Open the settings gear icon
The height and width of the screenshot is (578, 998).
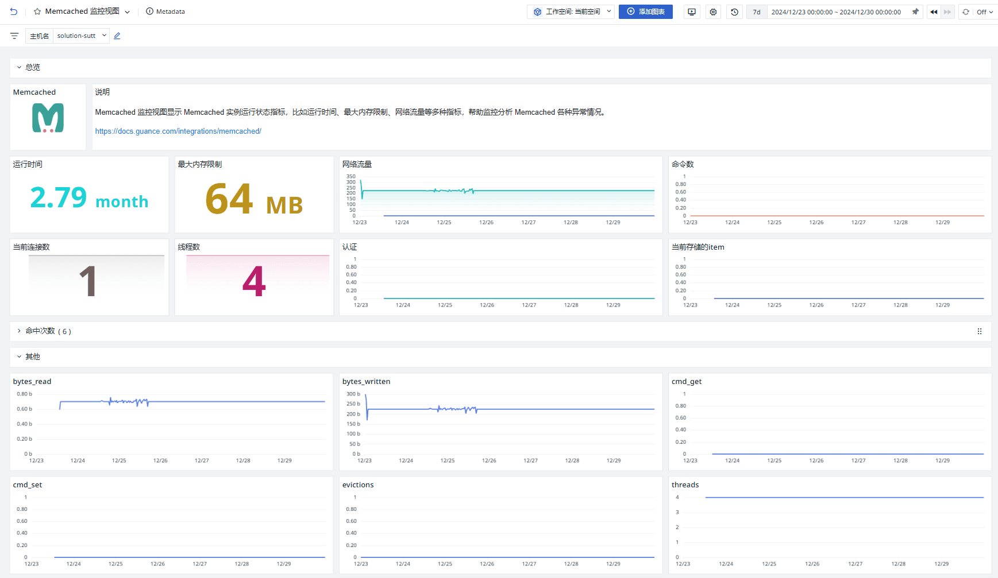(x=713, y=11)
